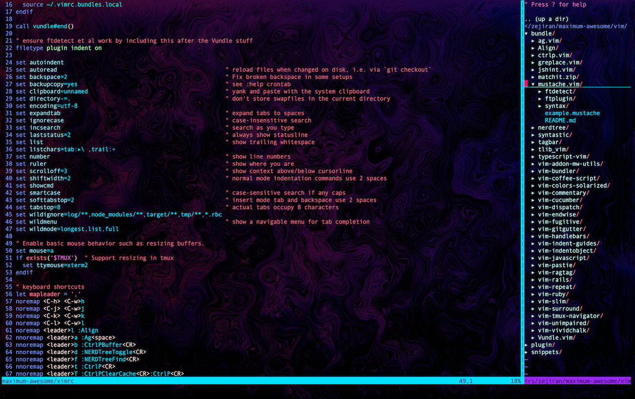Select vim-bundler/ folder
This screenshot has width=635, height=399.
pyautogui.click(x=558, y=171)
